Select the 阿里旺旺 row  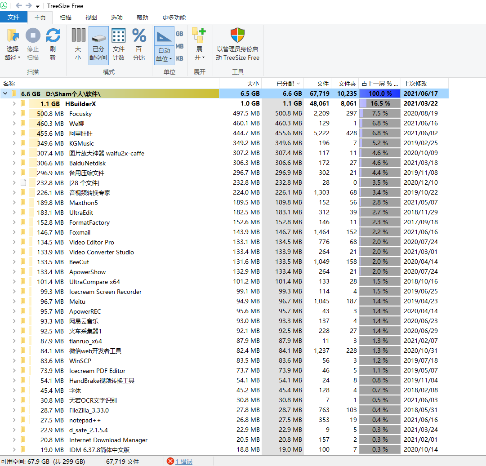224,133
